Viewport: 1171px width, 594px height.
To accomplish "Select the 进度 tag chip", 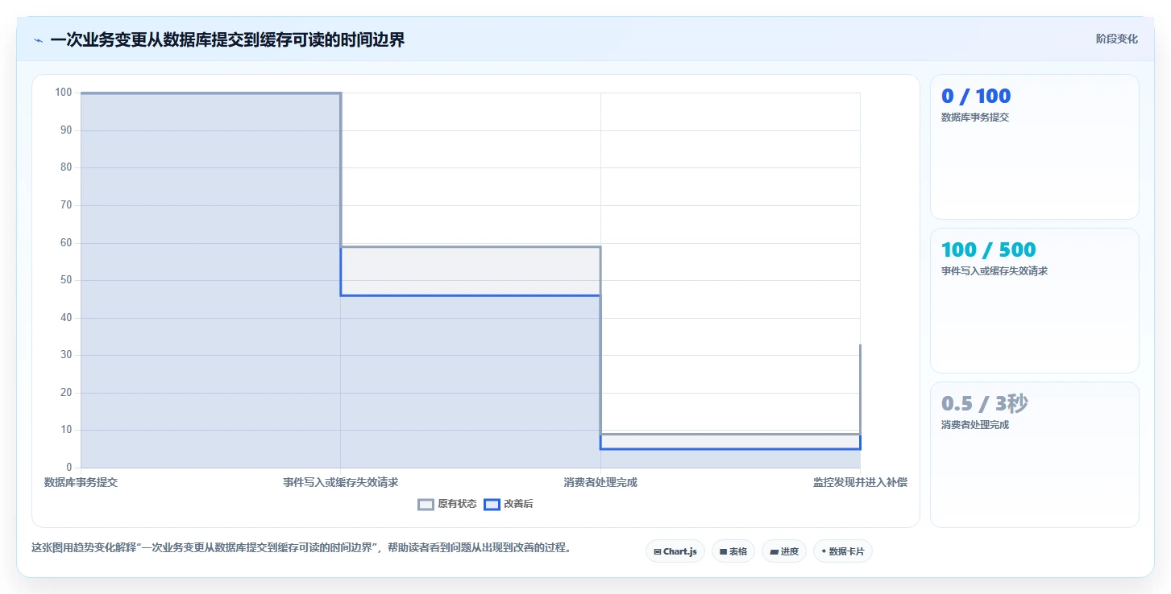I will click(784, 551).
